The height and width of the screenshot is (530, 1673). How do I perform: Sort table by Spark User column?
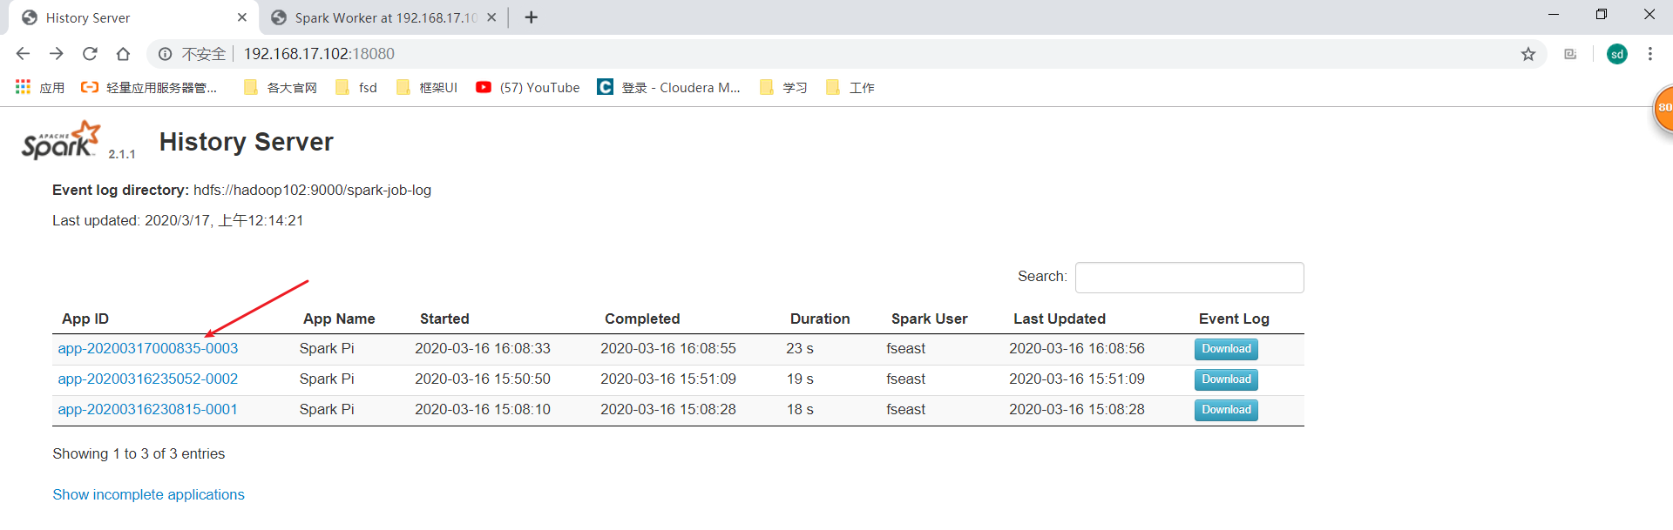click(929, 319)
